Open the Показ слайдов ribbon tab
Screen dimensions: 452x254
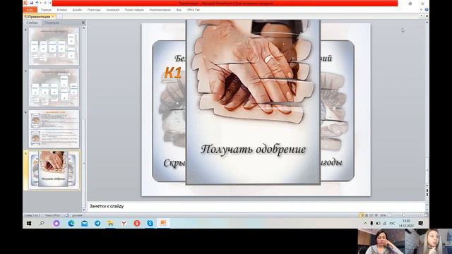pyautogui.click(x=134, y=10)
